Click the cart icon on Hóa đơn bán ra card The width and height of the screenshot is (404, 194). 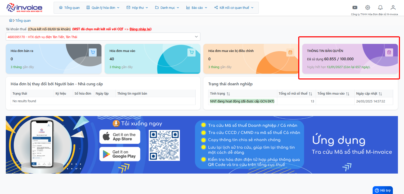[93, 52]
